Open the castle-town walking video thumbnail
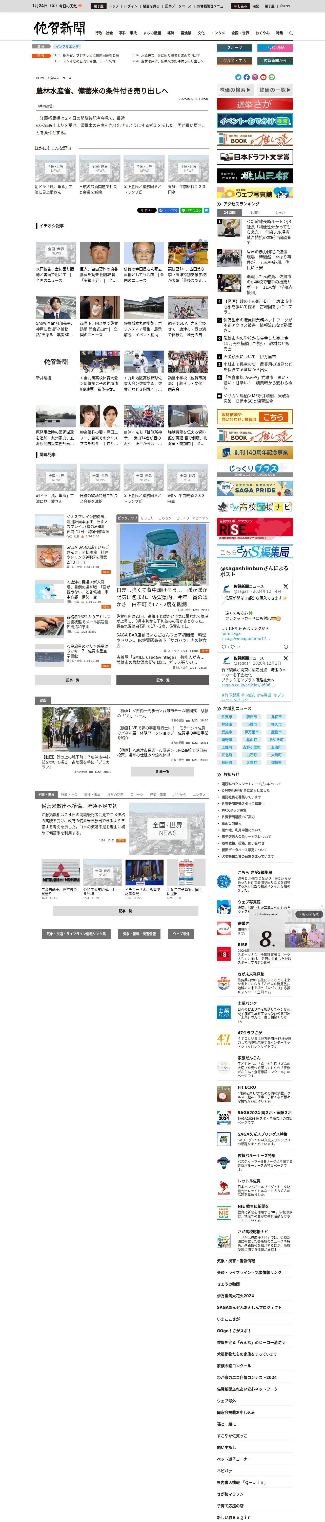The height and width of the screenshot is (1522, 325). (76, 729)
